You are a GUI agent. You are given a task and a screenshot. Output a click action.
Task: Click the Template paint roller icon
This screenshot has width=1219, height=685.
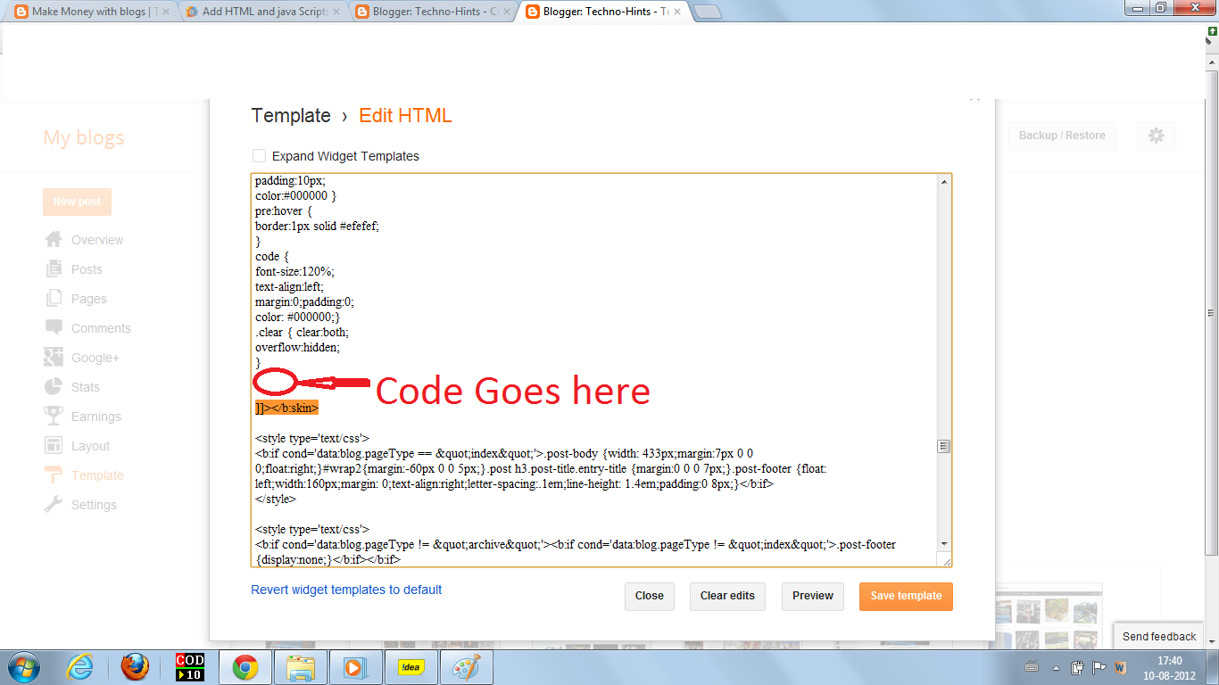54,475
